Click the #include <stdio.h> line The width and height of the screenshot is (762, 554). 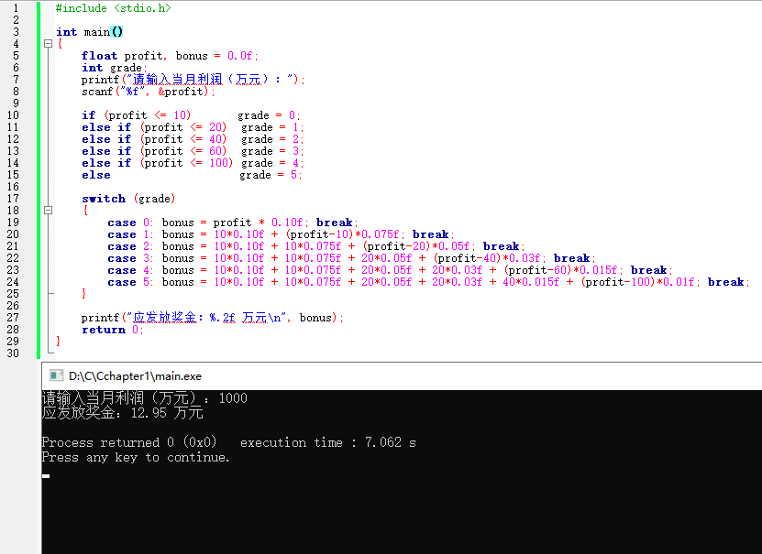[x=113, y=8]
